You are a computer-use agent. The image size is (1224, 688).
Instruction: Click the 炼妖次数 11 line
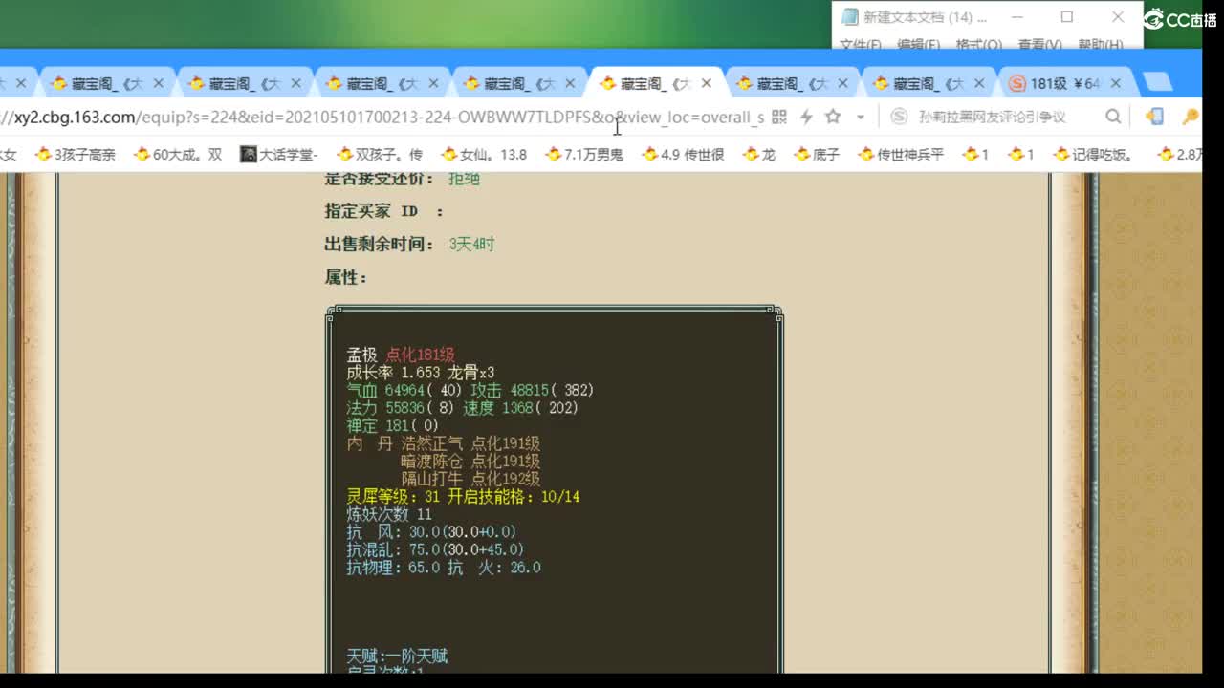tap(389, 514)
